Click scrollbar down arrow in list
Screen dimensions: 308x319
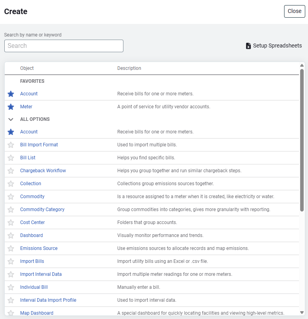302,312
